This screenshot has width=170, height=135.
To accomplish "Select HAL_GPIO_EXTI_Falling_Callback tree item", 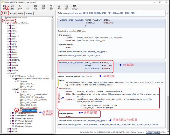I will 34,94.
